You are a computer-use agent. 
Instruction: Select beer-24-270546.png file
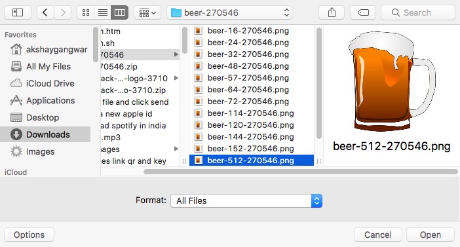(x=252, y=42)
